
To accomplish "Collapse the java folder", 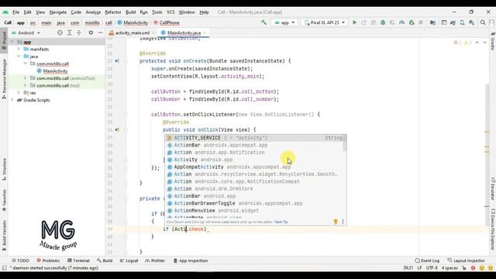I will click(19, 57).
